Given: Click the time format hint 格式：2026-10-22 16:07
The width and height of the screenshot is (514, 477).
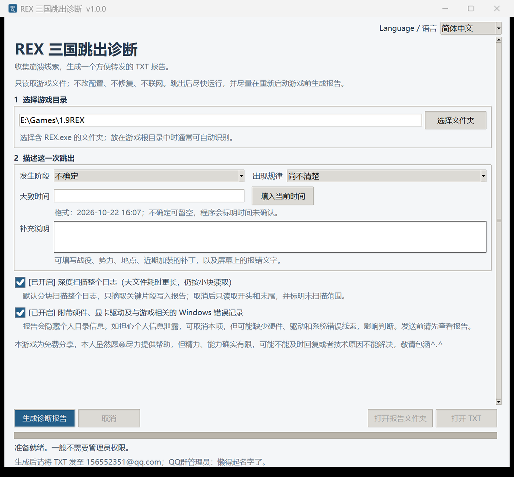Looking at the screenshot, I should (x=167, y=213).
